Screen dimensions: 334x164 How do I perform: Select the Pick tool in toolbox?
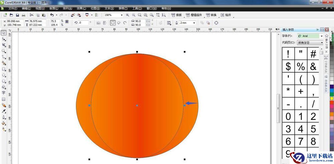tap(4, 33)
